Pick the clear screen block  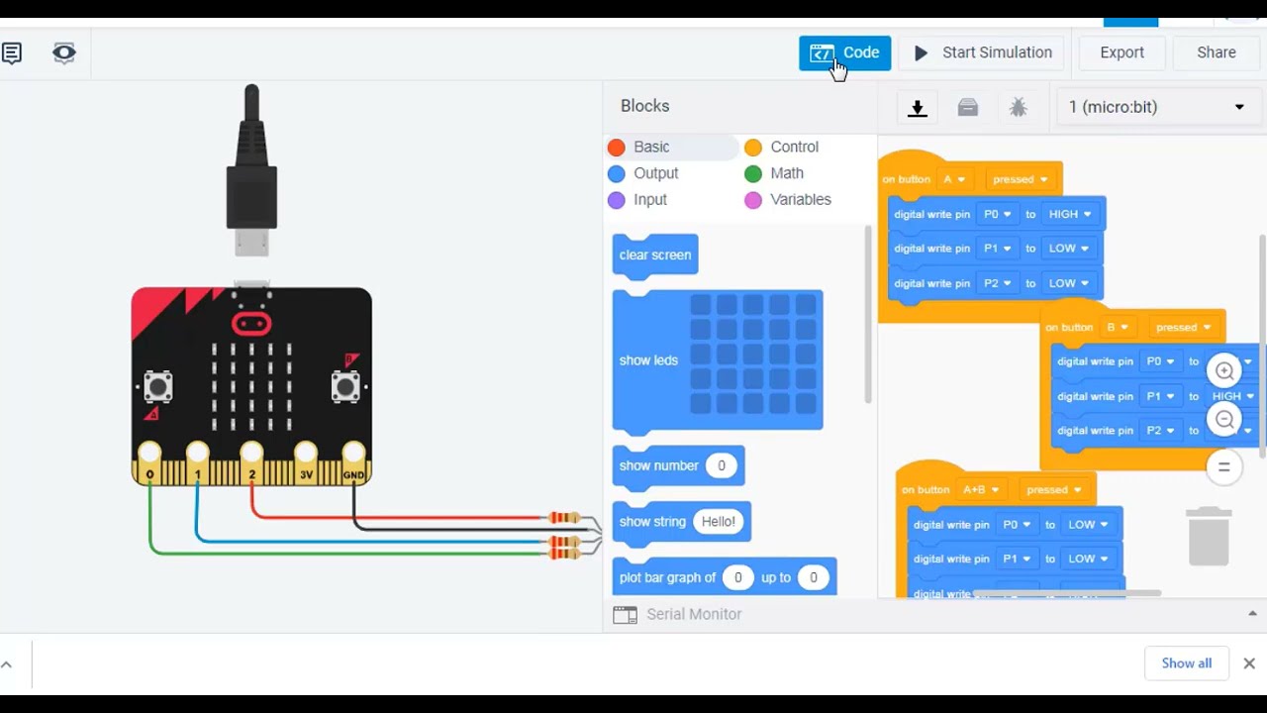pos(655,255)
